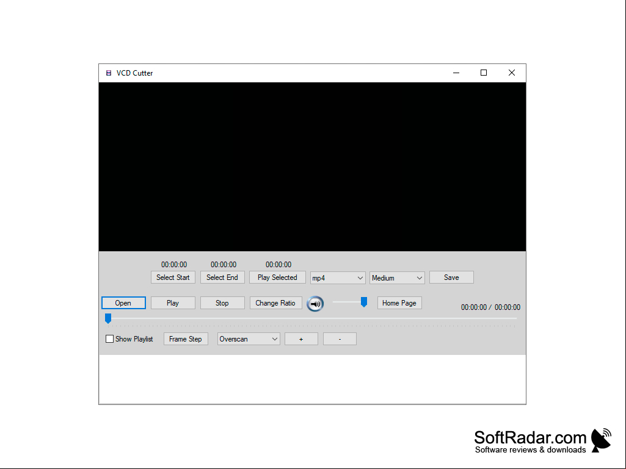Open the mp4 format dropdown
This screenshot has width=626, height=469.
click(x=337, y=278)
